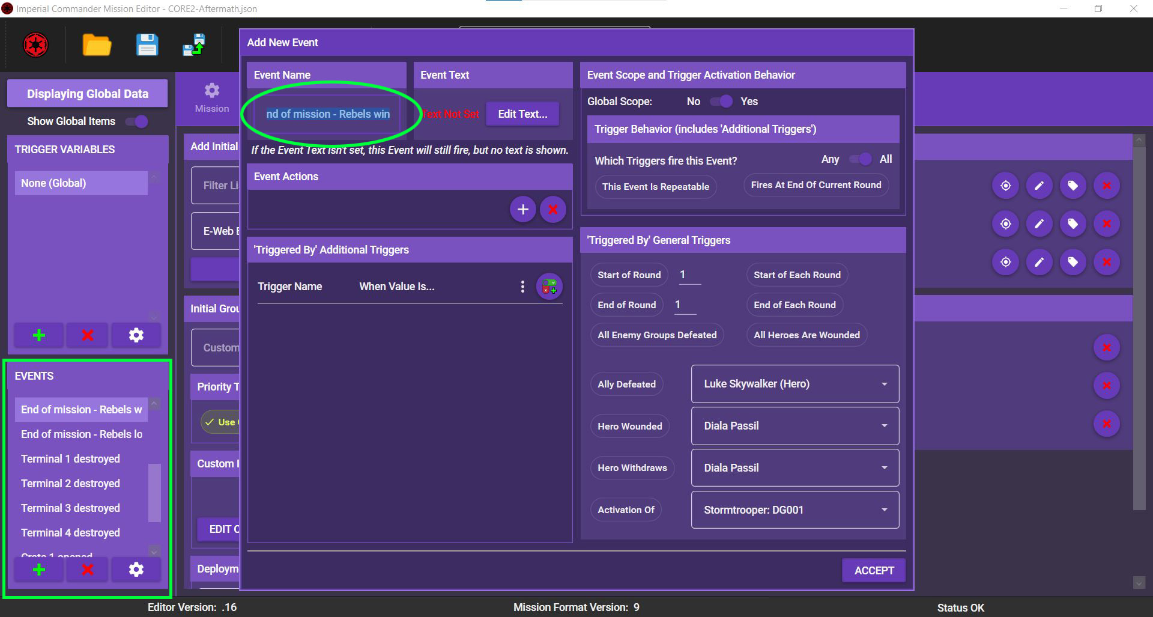Viewport: 1153px width, 617px height.
Task: Select Terminal 1 destroyed event
Action: click(x=81, y=459)
